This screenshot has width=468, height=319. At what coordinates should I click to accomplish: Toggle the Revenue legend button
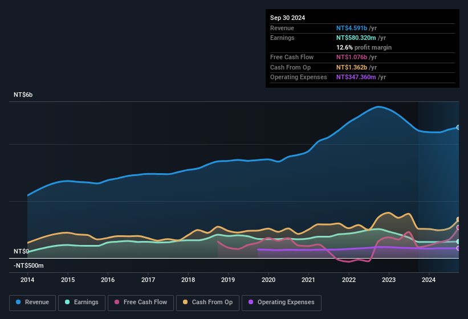coord(32,302)
